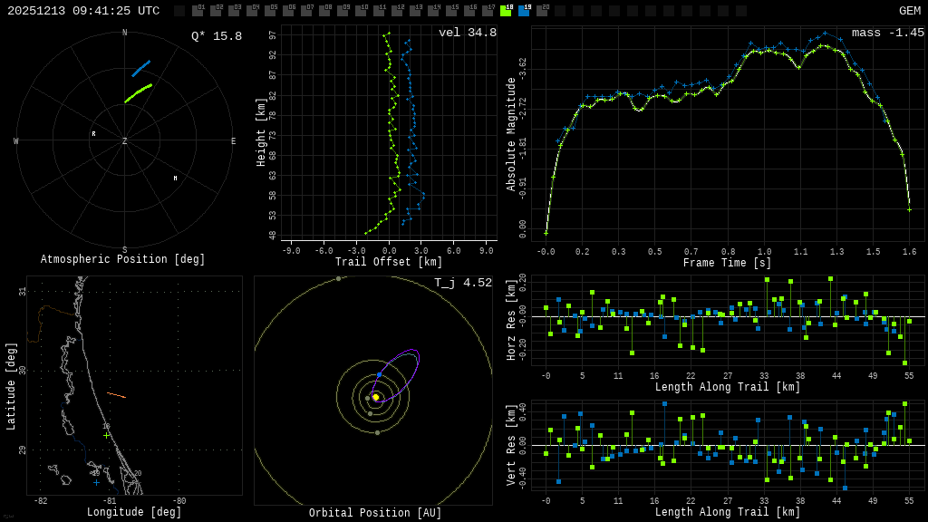The height and width of the screenshot is (522, 928).
Task: Click the green station 18 indicator box
Action: pyautogui.click(x=506, y=11)
